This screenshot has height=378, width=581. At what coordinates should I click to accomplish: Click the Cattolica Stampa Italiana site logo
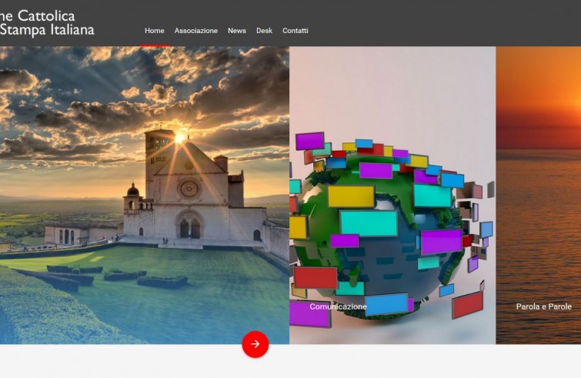[x=46, y=23]
